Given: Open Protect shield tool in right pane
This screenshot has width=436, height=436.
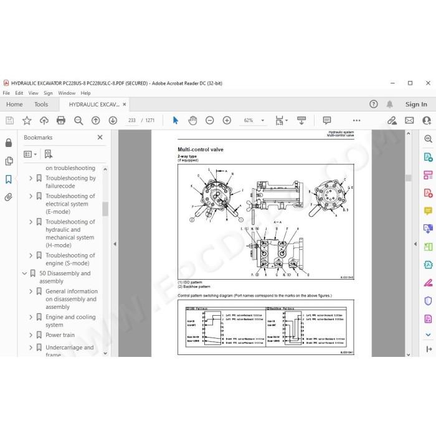Looking at the screenshot, I should coord(429,301).
